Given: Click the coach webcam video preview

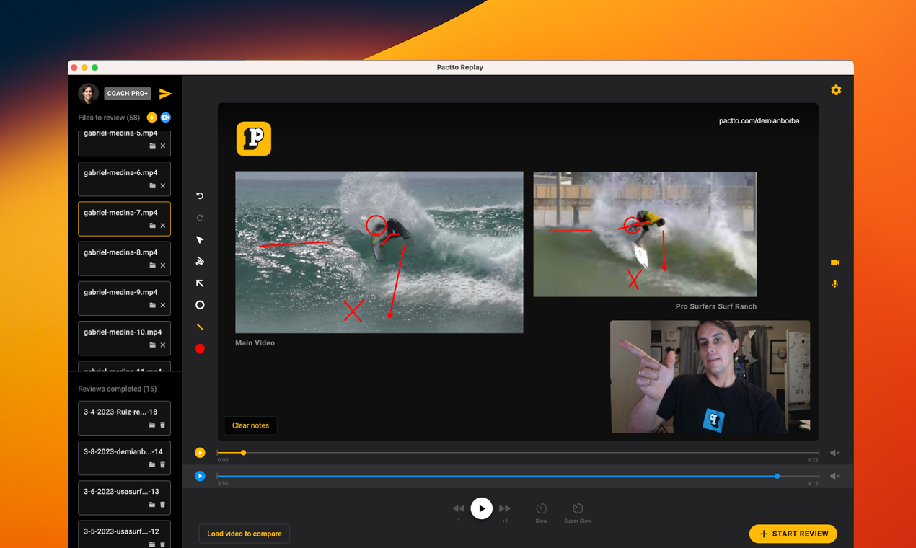Looking at the screenshot, I should pos(710,377).
